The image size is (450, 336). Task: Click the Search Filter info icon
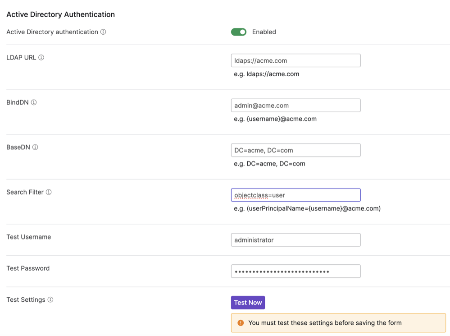pyautogui.click(x=48, y=192)
